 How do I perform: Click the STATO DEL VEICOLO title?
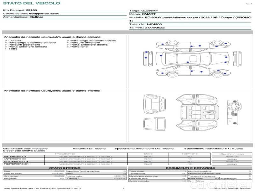tap(31, 3)
